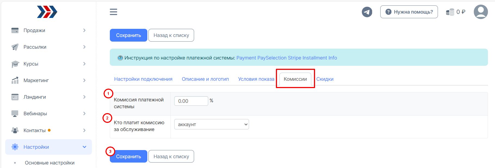Screen dimensions: 495x168
Task: Switch to the Скидки tab
Action: (325, 79)
